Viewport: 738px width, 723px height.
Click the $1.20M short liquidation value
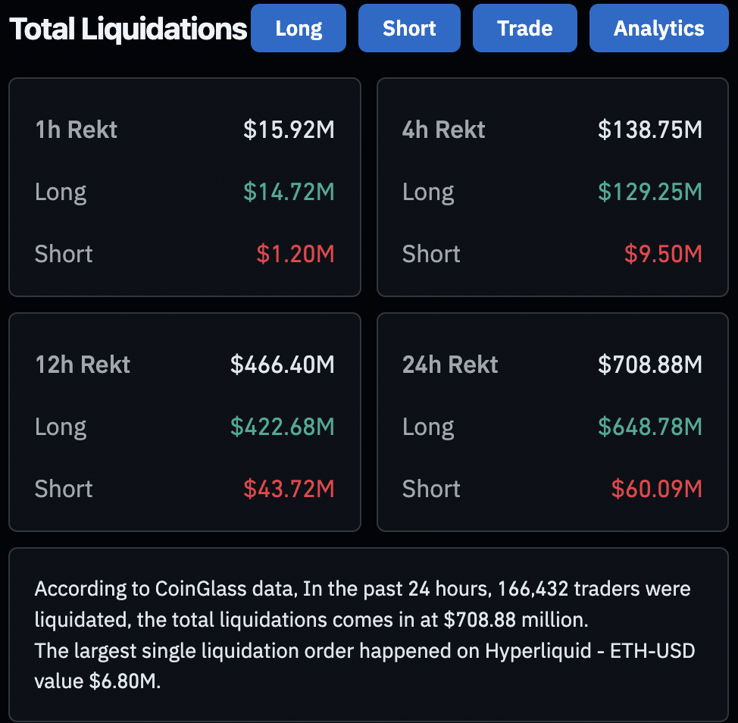(x=295, y=254)
